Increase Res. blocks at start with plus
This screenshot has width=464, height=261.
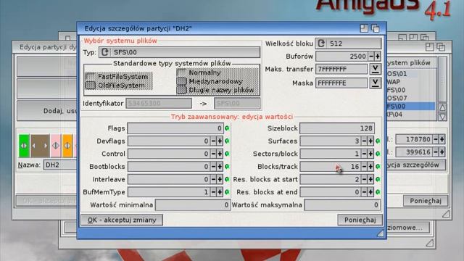pyautogui.click(x=370, y=179)
